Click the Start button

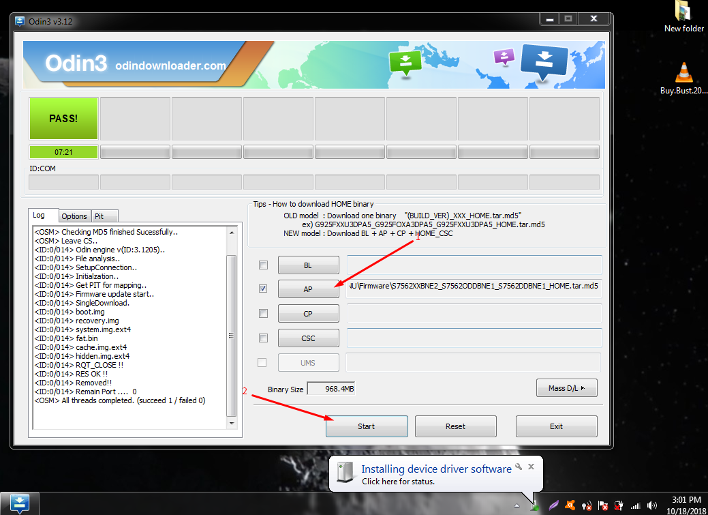(367, 426)
